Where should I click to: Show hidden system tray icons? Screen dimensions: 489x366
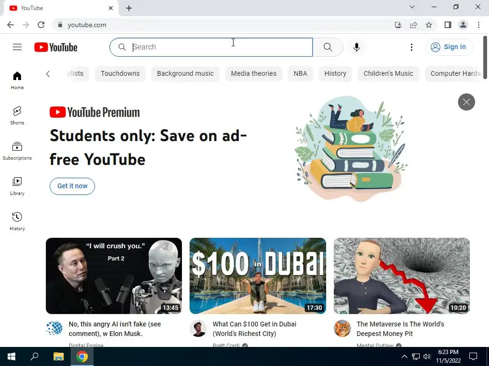point(404,356)
